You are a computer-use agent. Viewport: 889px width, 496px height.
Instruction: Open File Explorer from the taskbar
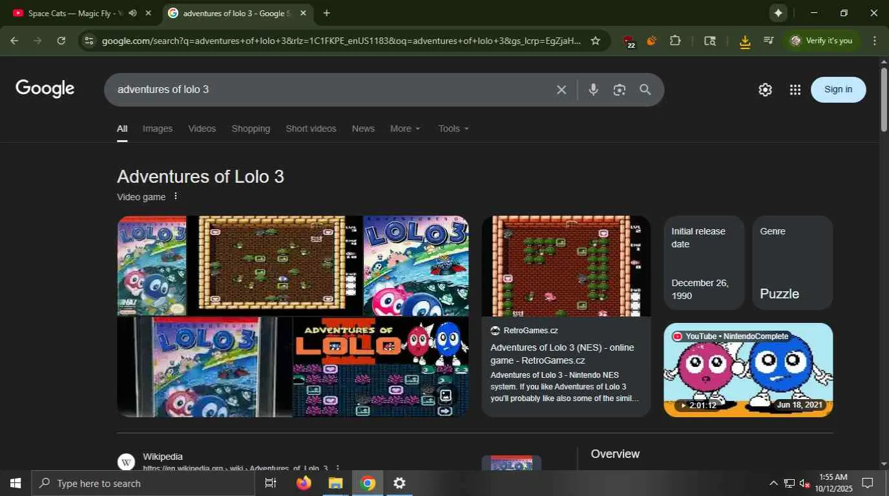tap(335, 483)
